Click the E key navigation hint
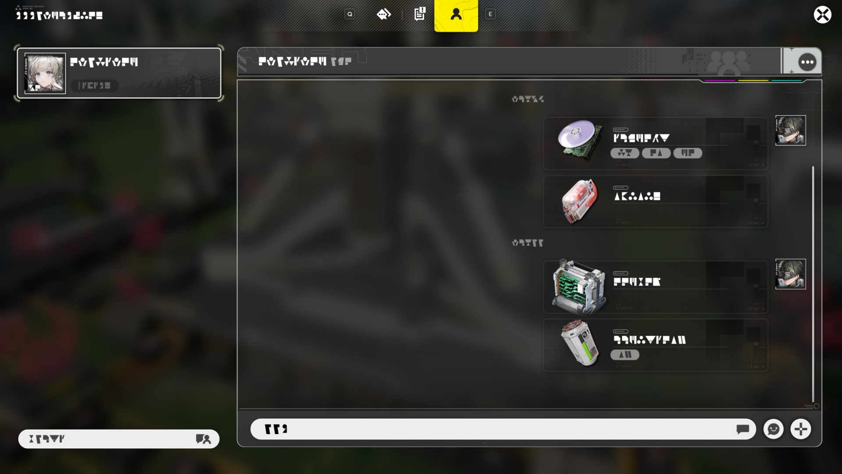 490,14
